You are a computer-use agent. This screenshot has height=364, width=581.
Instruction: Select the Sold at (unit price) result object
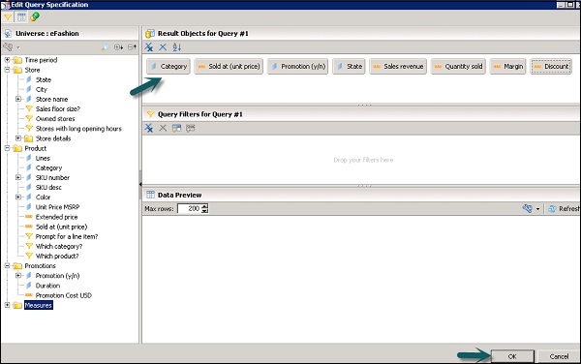coord(229,67)
